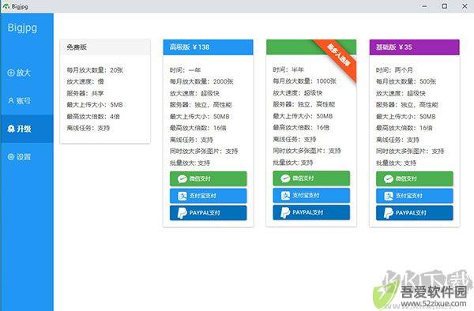
Task: Click the 高级版 ¥138 plan header
Action: point(208,47)
